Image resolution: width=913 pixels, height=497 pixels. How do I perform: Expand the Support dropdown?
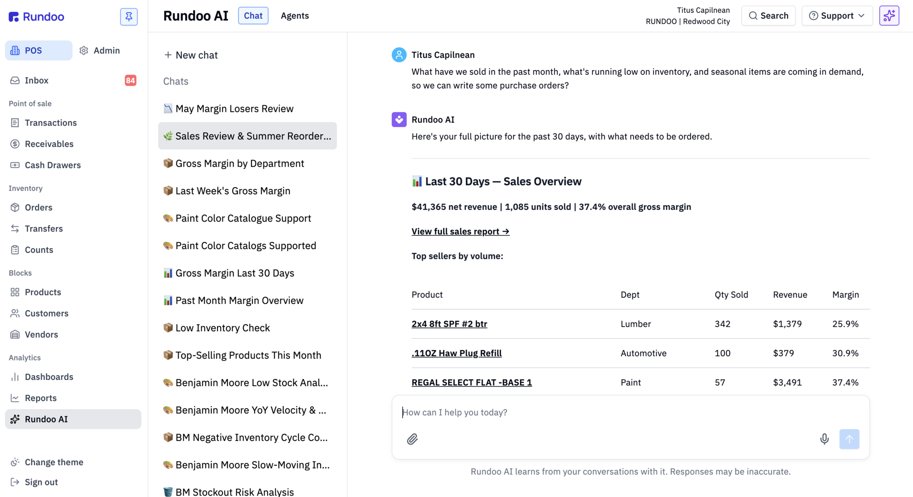pyautogui.click(x=837, y=16)
